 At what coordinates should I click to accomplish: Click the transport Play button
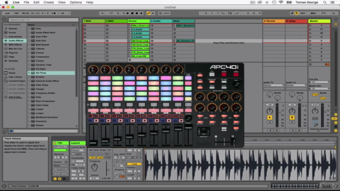click(x=127, y=13)
